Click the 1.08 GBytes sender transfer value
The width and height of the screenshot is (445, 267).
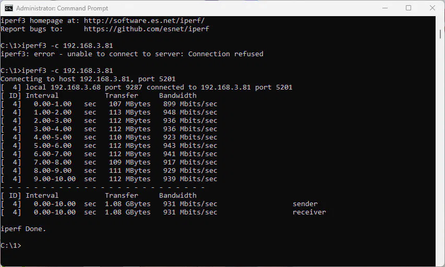[x=127, y=204]
